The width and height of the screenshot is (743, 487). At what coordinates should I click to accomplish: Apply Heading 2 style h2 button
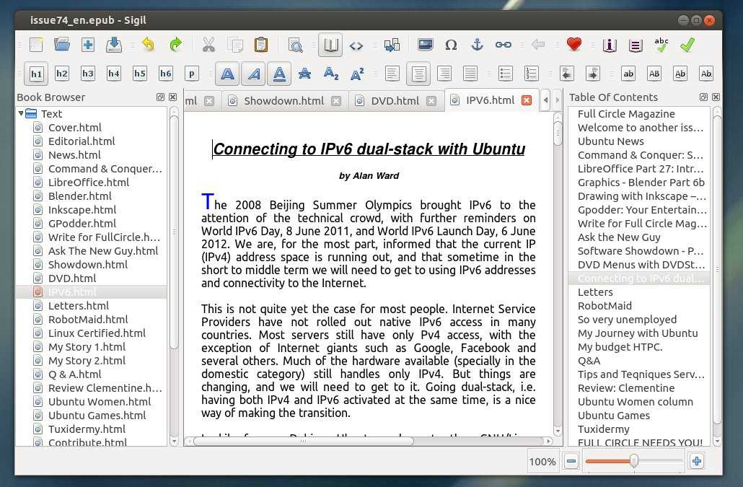point(61,74)
